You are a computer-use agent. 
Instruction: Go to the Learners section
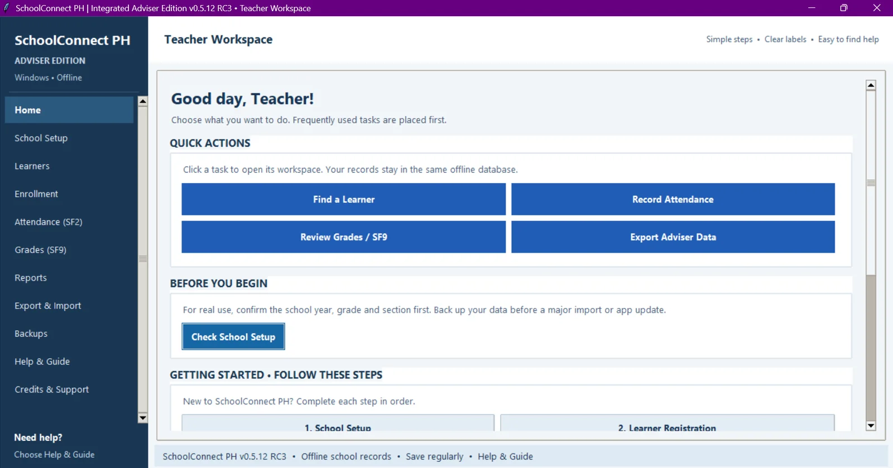click(69, 166)
